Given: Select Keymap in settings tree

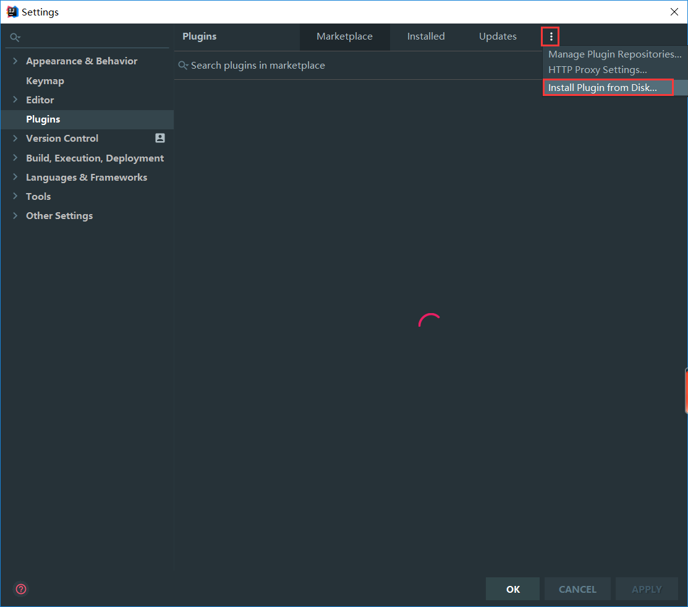Looking at the screenshot, I should 45,81.
